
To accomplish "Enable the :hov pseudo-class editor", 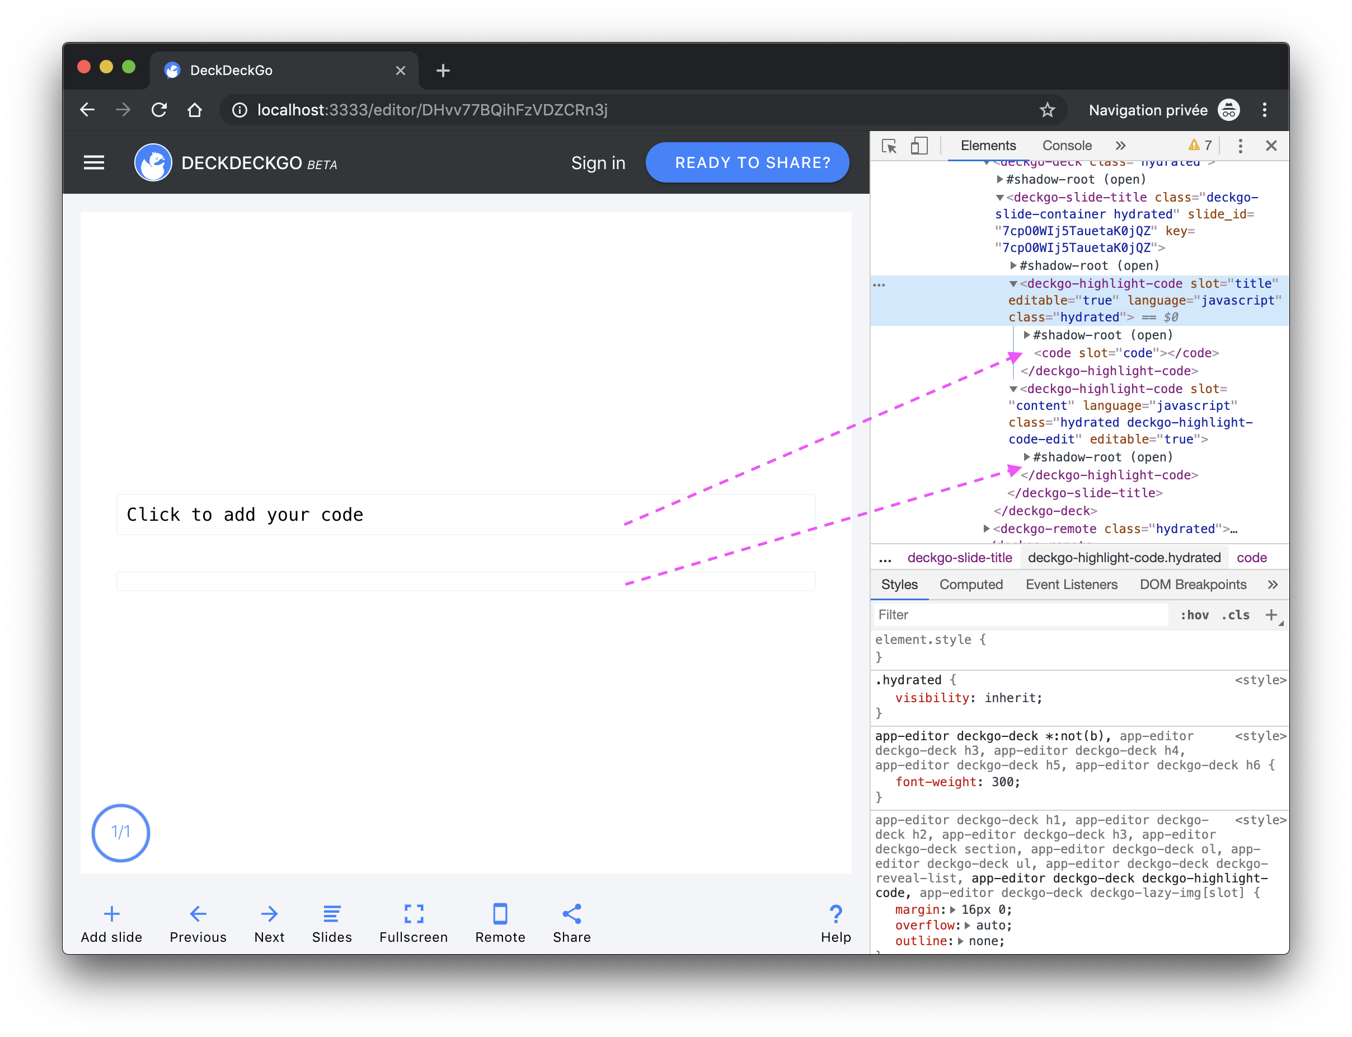I will (1195, 615).
